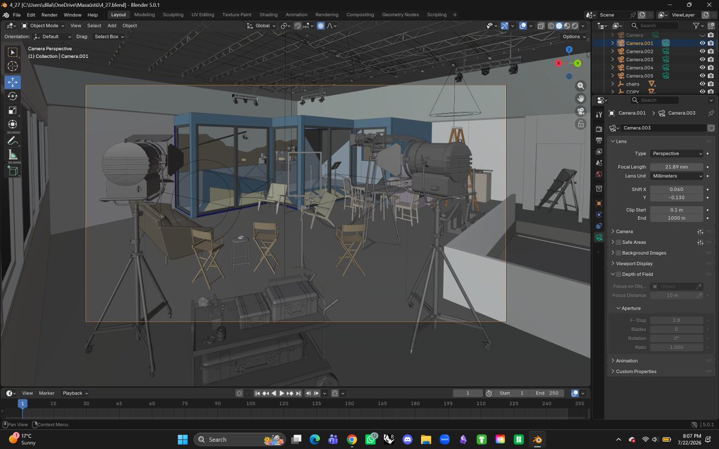Select the Rotate tool
The image size is (719, 449).
(13, 96)
